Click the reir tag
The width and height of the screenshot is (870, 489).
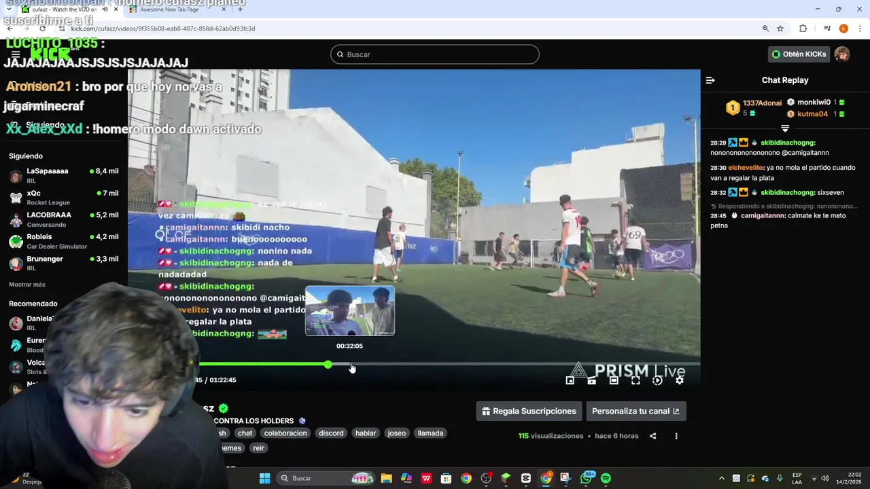point(258,448)
